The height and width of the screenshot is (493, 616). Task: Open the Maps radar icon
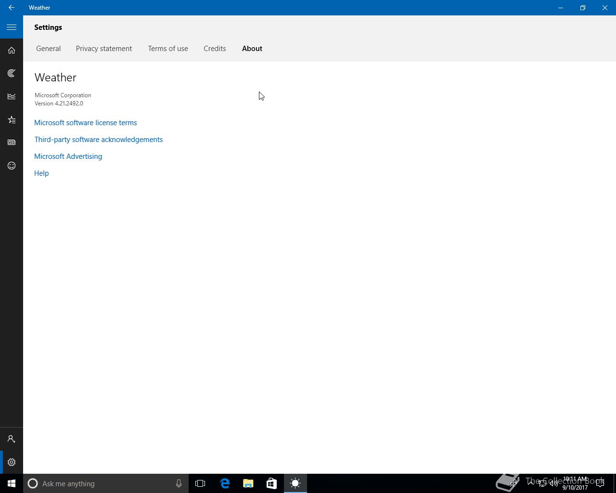12,73
